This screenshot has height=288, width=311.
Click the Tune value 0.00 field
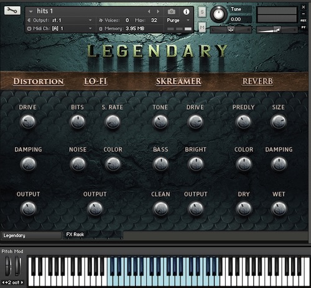pos(240,19)
